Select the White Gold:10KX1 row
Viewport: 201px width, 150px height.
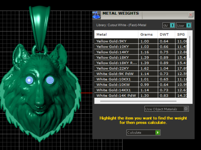coord(141,79)
